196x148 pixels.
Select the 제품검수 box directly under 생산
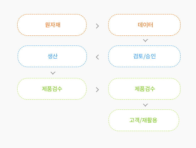click(52, 89)
